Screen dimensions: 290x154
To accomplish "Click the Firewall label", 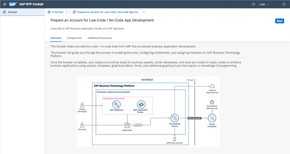I will click(x=190, y=80).
